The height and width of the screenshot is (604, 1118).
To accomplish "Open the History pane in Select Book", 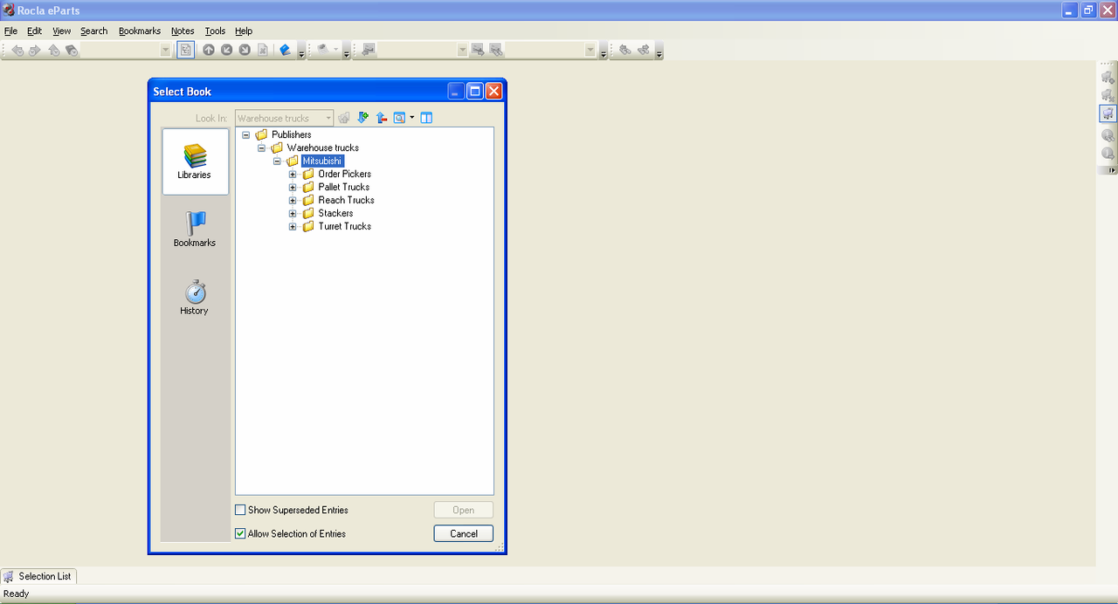I will [195, 298].
